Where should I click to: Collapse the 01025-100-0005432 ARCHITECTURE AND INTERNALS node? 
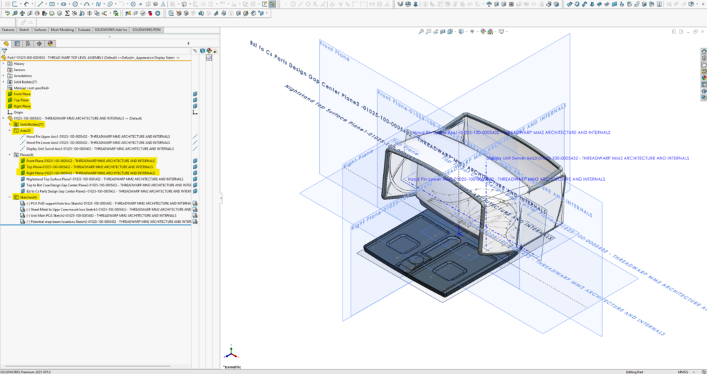click(3, 118)
